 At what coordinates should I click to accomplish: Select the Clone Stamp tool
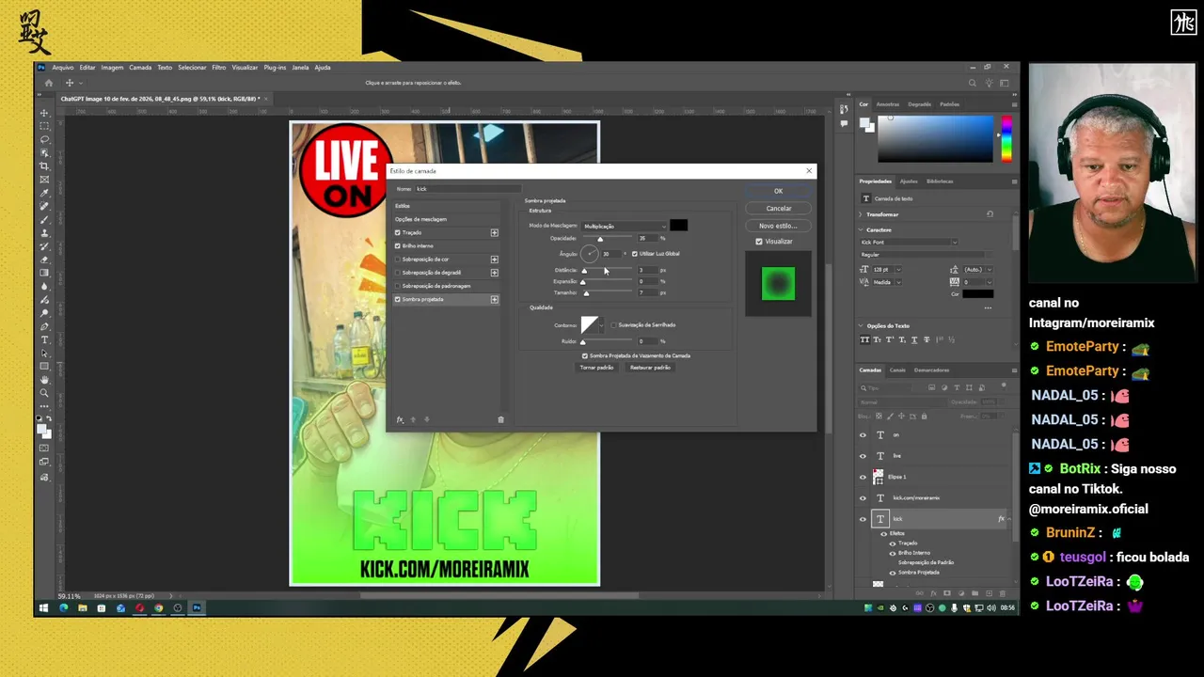pyautogui.click(x=44, y=232)
